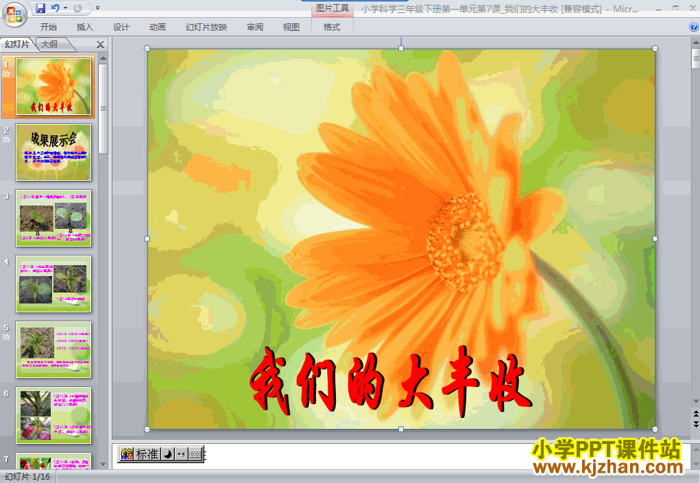Select slide 6 thumbnail
This screenshot has height=483, width=700.
click(x=53, y=416)
